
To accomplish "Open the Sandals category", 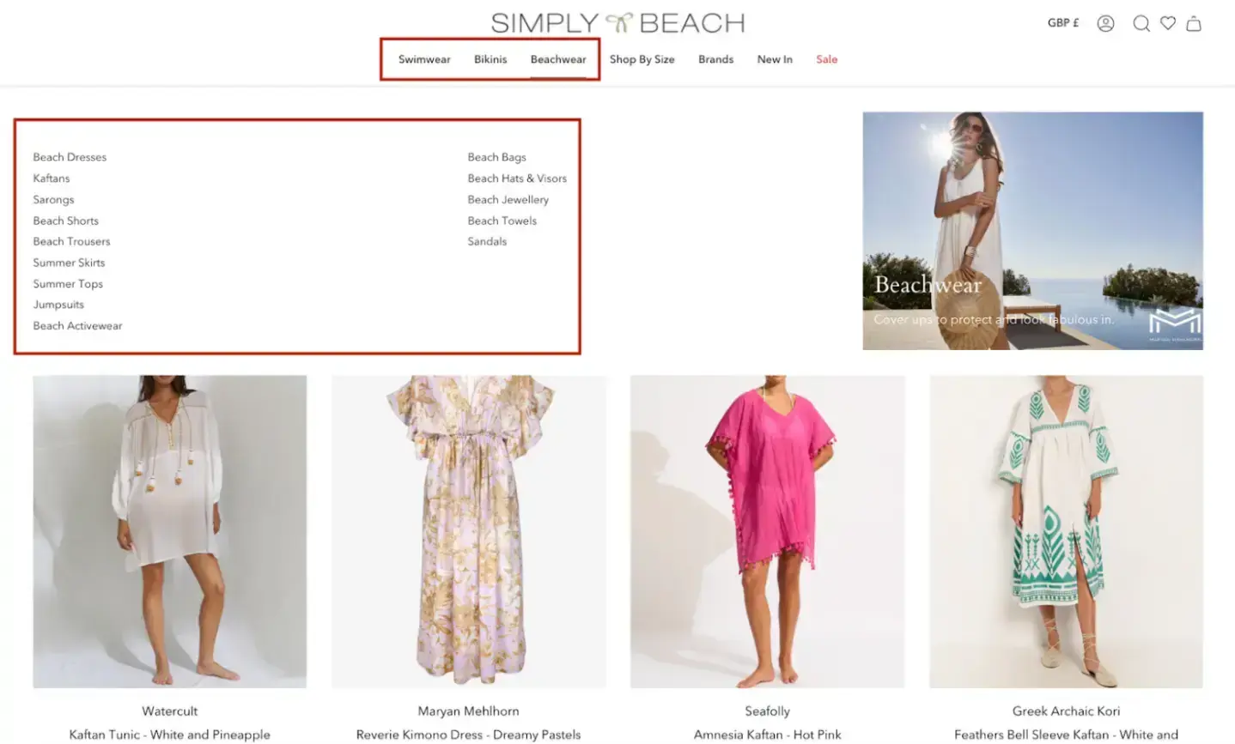I will point(487,241).
